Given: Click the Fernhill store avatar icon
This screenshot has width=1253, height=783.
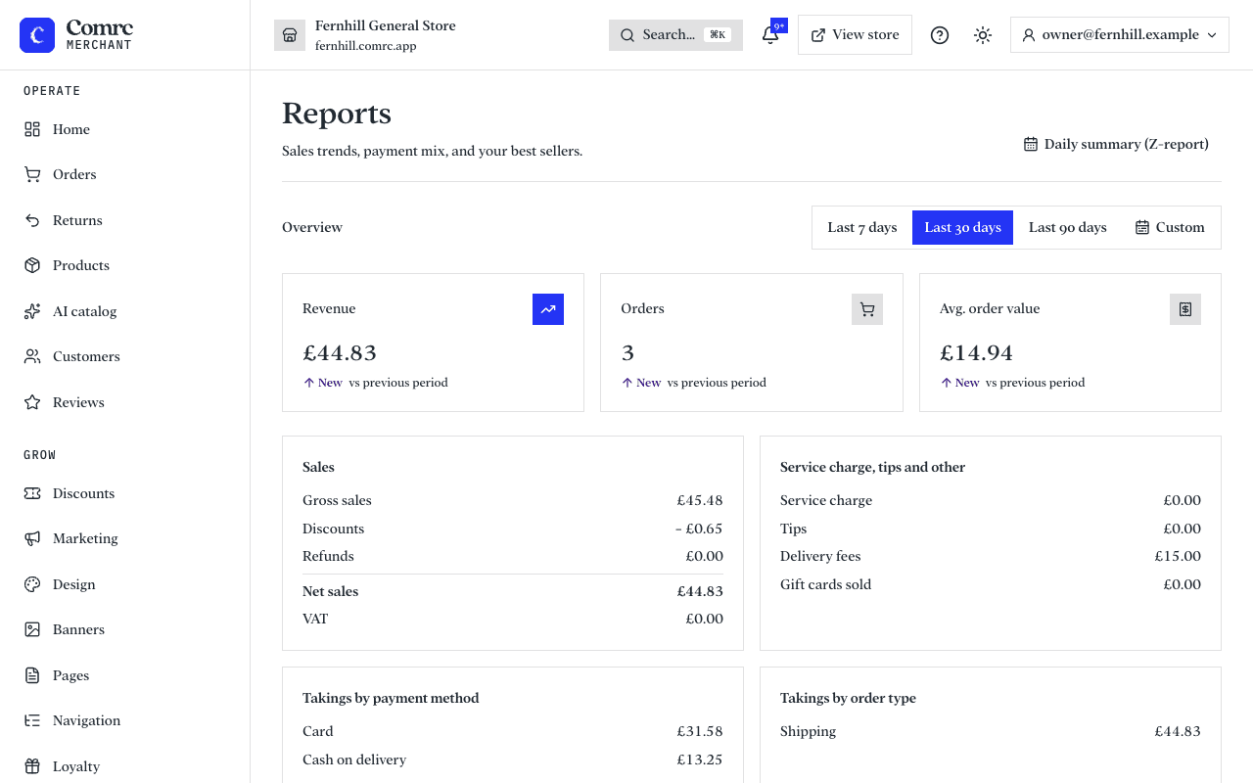Looking at the screenshot, I should tap(290, 35).
